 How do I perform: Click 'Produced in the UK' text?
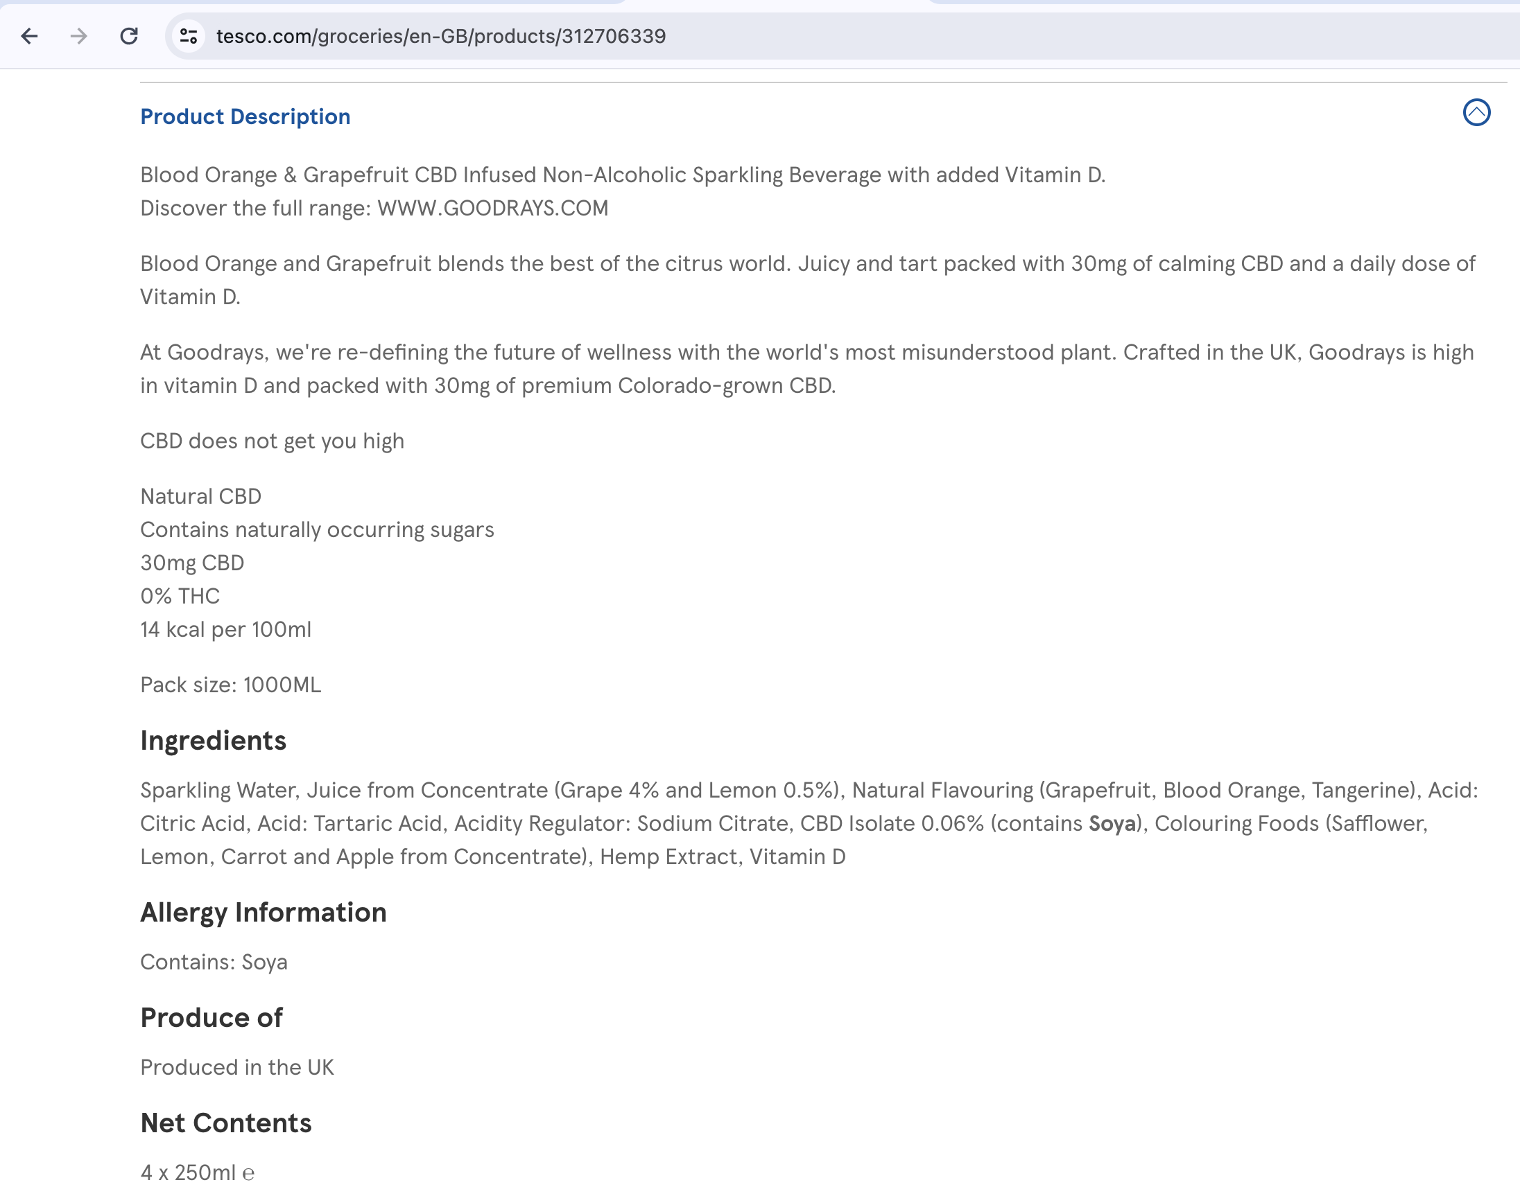237,1067
